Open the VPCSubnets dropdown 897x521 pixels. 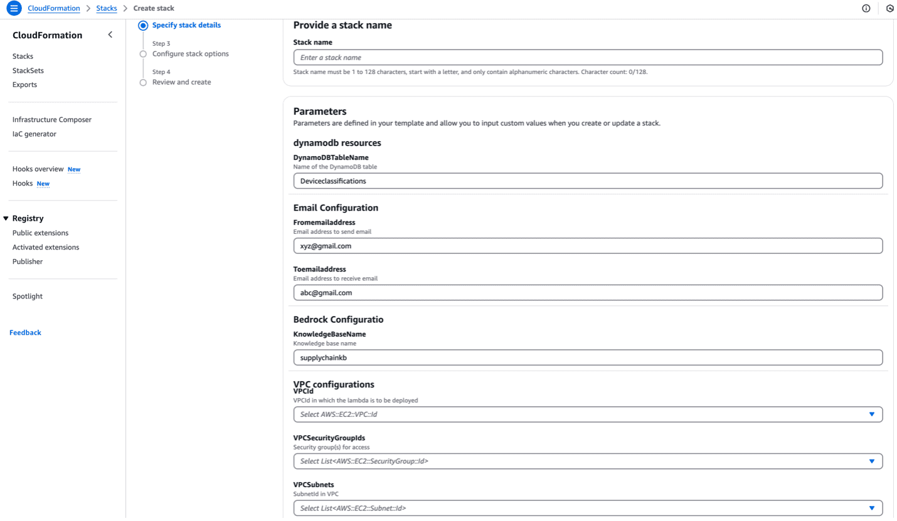(x=588, y=508)
